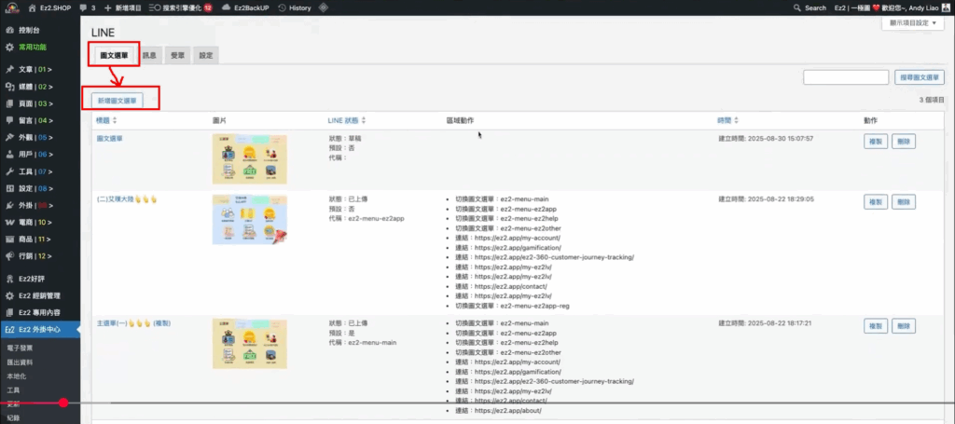Open the Ez2好評 sidebar icon
955x424 pixels.
(x=9, y=280)
